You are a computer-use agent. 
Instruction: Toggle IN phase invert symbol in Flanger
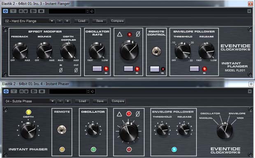click(x=60, y=70)
